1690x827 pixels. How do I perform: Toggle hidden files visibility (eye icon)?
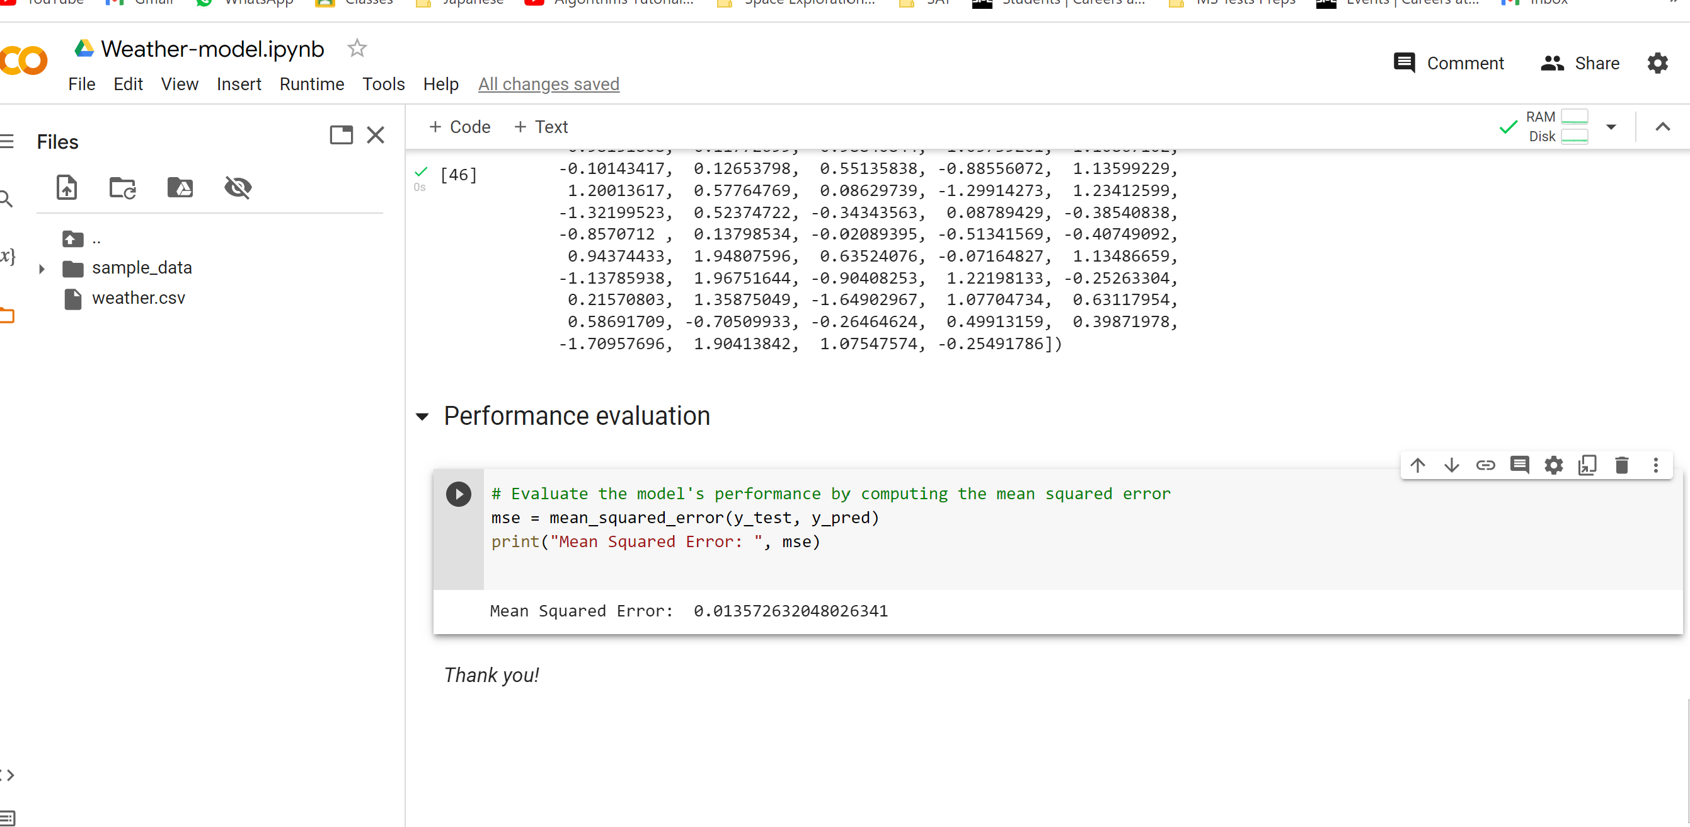tap(238, 188)
